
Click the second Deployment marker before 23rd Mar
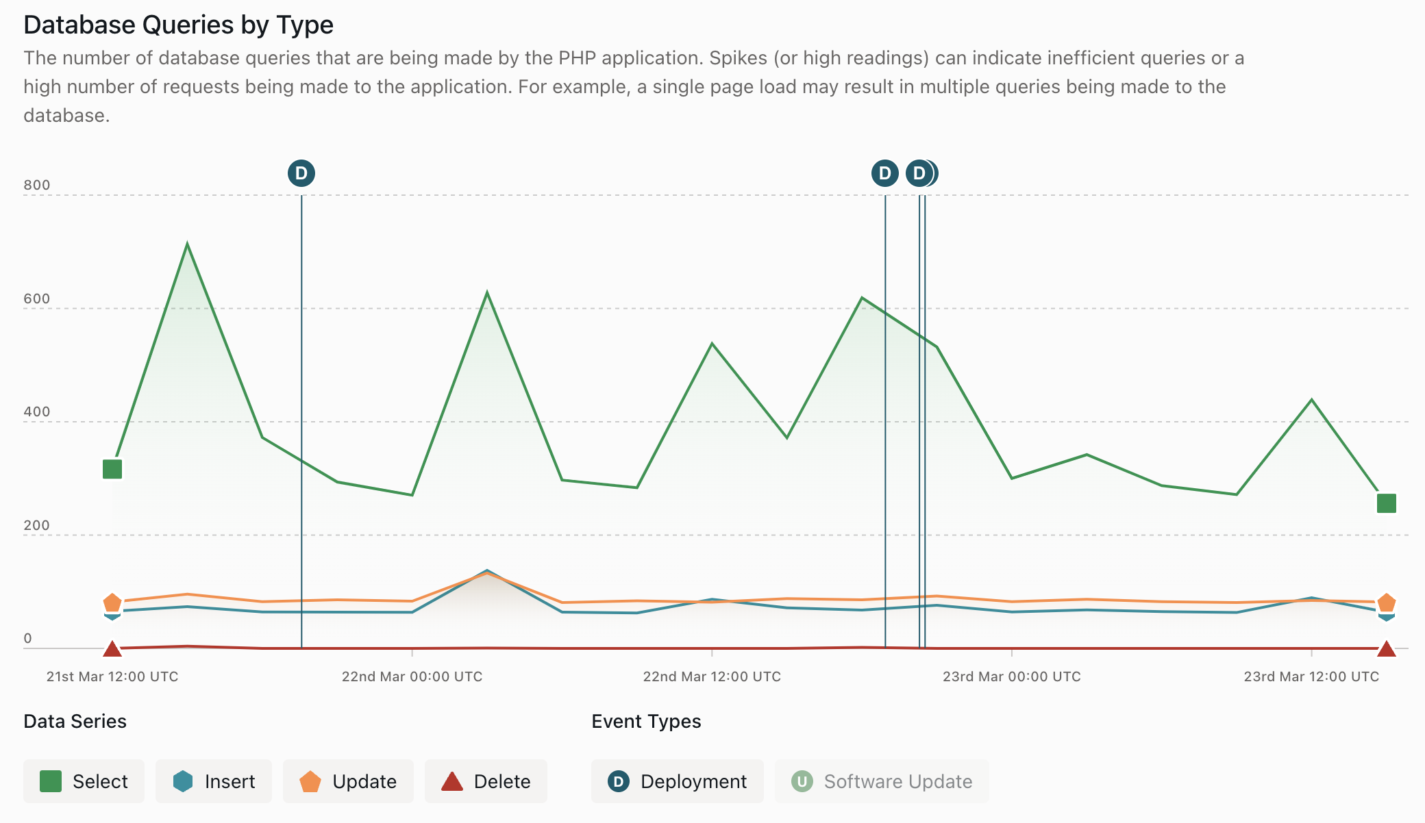[884, 173]
